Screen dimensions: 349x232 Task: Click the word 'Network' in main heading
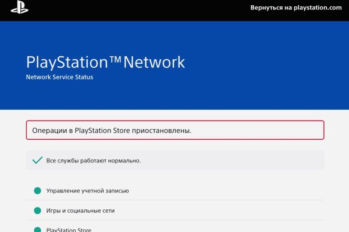[x=159, y=63]
